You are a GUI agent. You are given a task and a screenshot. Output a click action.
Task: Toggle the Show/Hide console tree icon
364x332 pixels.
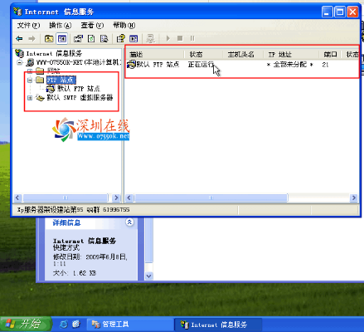pos(61,39)
